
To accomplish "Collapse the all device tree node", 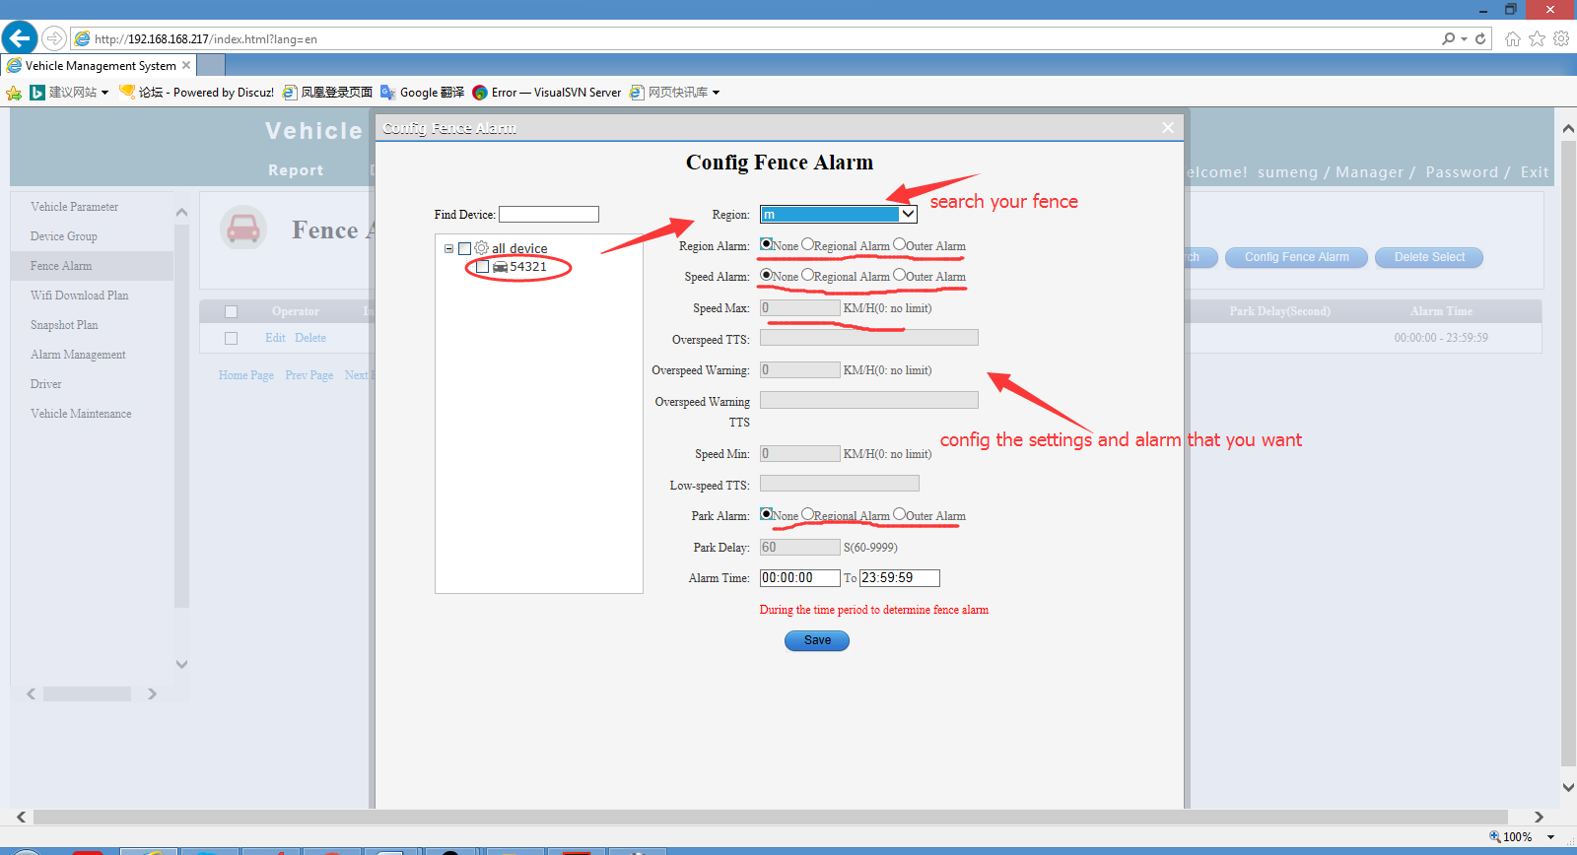I will (448, 249).
